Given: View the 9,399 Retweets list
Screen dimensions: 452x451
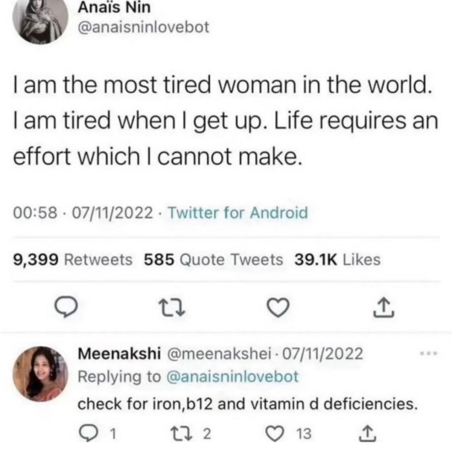Looking at the screenshot, I should [73, 260].
